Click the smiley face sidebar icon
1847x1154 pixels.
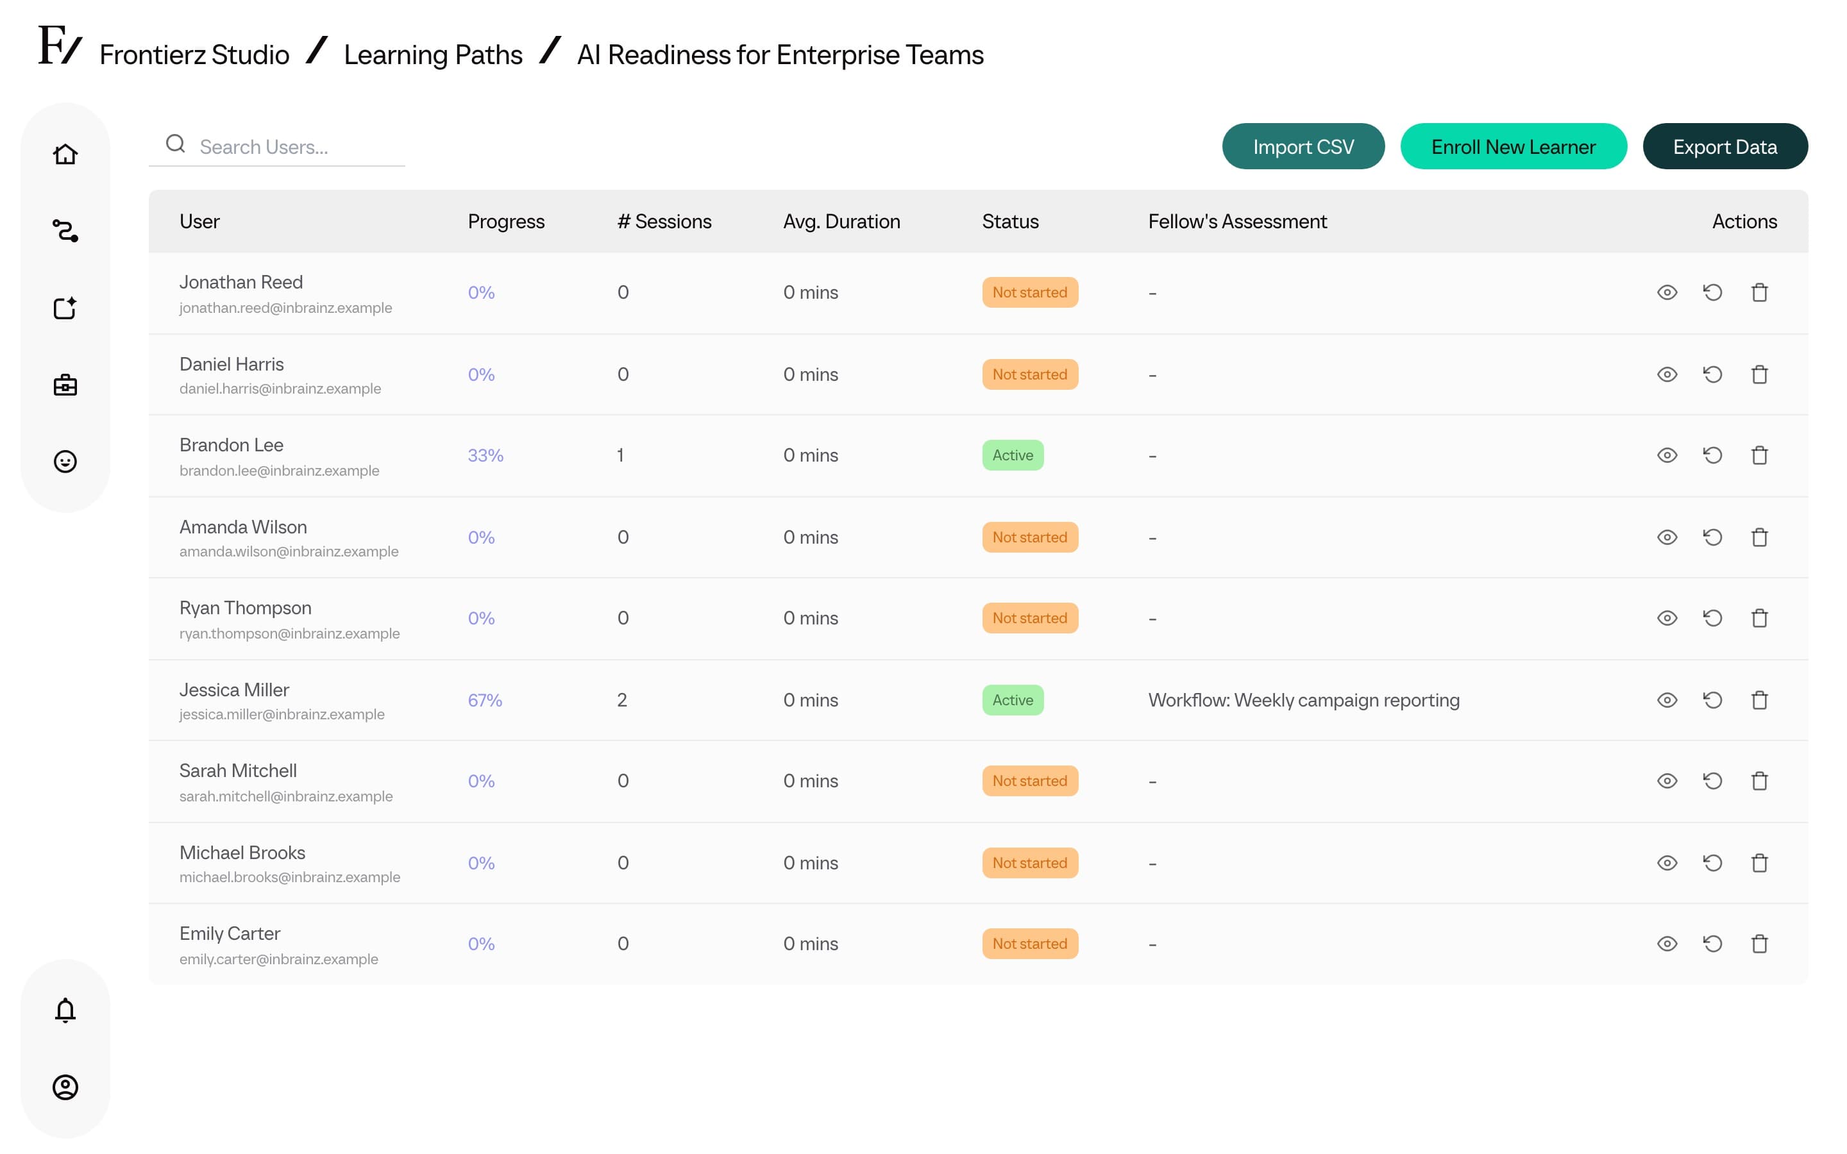65,461
